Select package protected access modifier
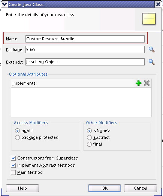163x196 pixels. (x=17, y=138)
